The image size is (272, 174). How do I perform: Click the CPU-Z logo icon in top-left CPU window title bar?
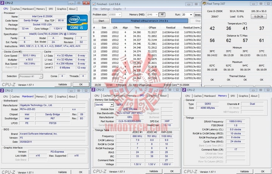(x=2, y=3)
